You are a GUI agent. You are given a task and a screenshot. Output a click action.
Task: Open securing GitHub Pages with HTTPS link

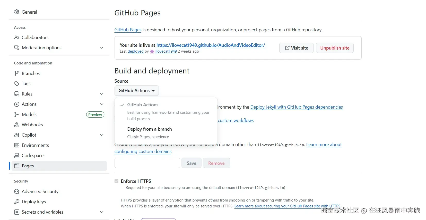(287, 206)
